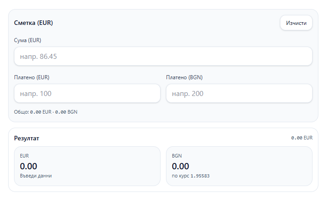
Task: Click the Резултат heading
Action: 27,138
